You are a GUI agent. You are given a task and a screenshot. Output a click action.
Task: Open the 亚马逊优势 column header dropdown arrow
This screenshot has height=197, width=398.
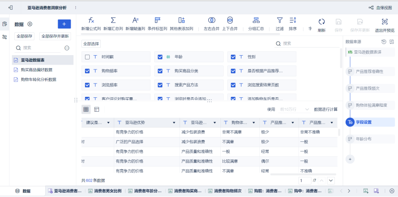(174, 123)
